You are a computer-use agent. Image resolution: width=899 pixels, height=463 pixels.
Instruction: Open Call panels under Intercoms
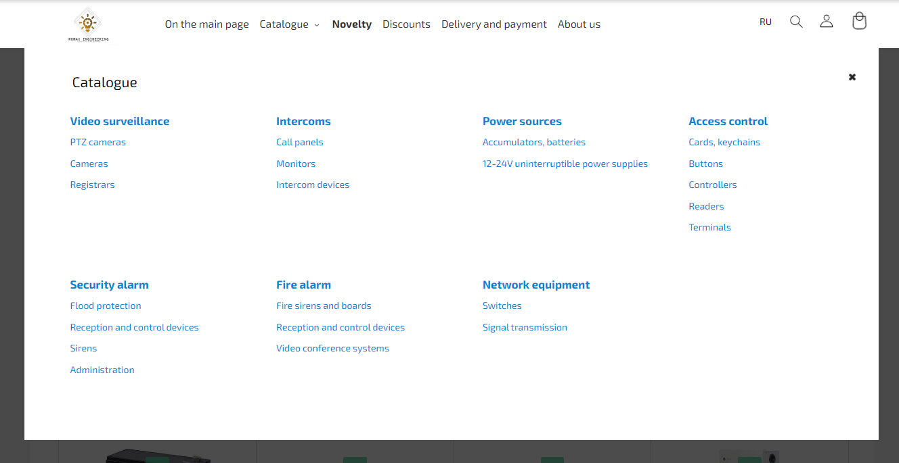(x=299, y=143)
